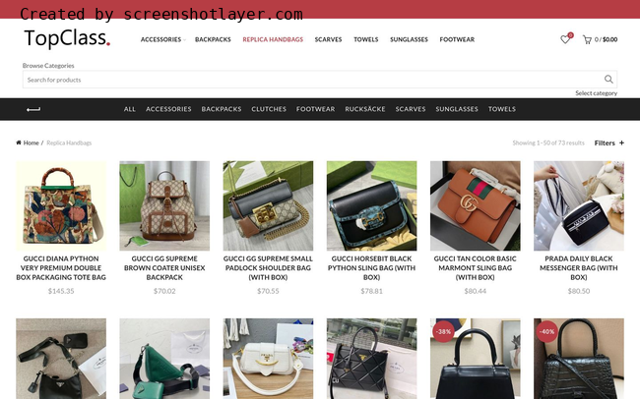640x399 pixels.
Task: Open the wishlist heart icon
Action: (x=565, y=39)
